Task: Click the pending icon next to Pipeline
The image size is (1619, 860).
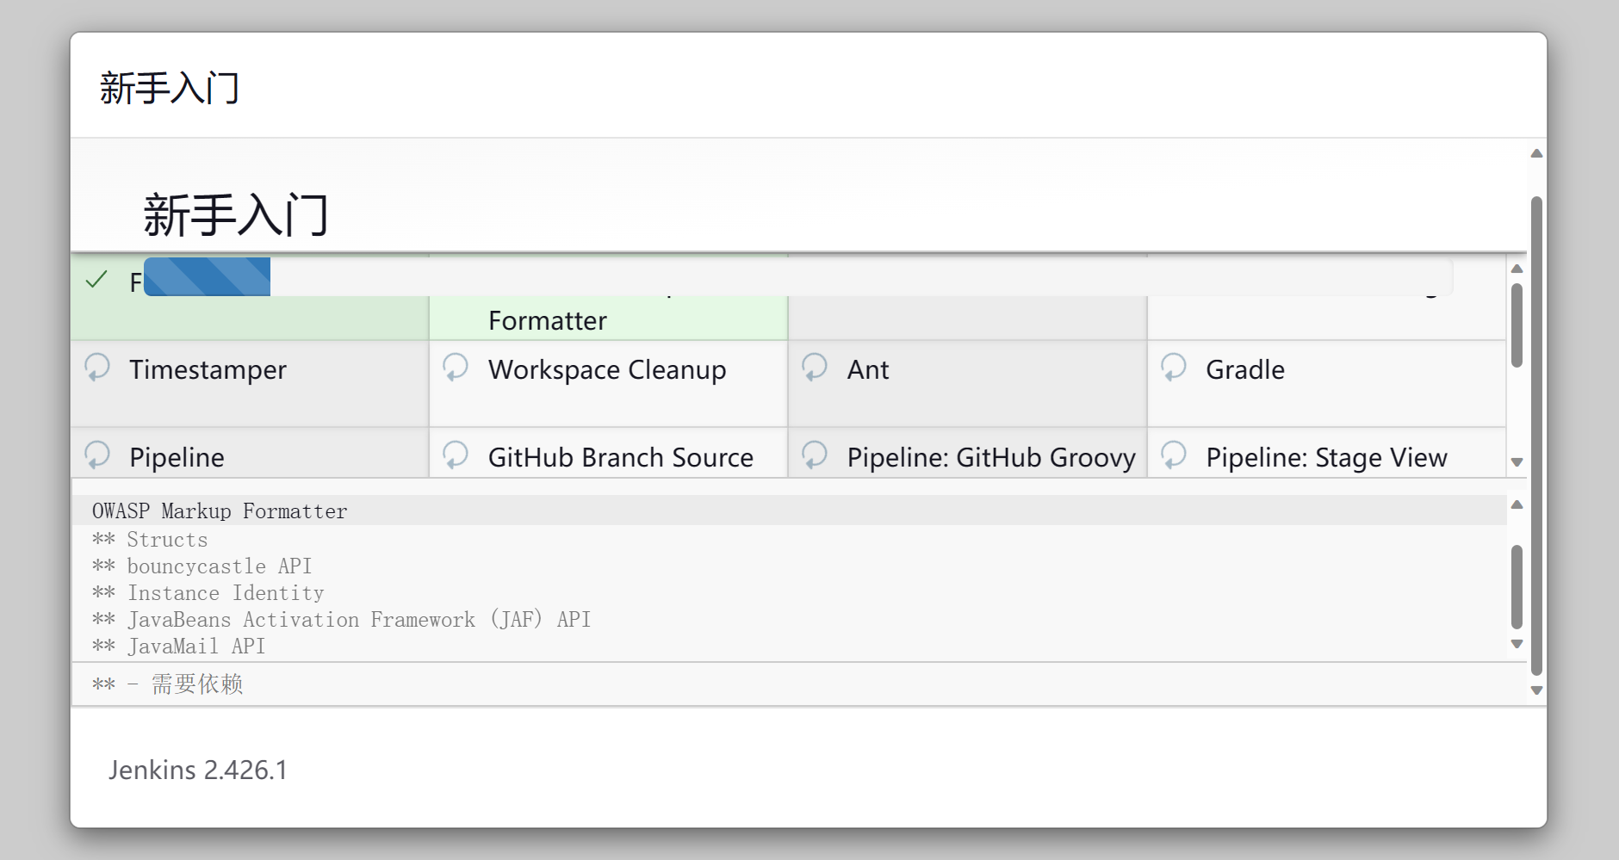Action: [97, 455]
